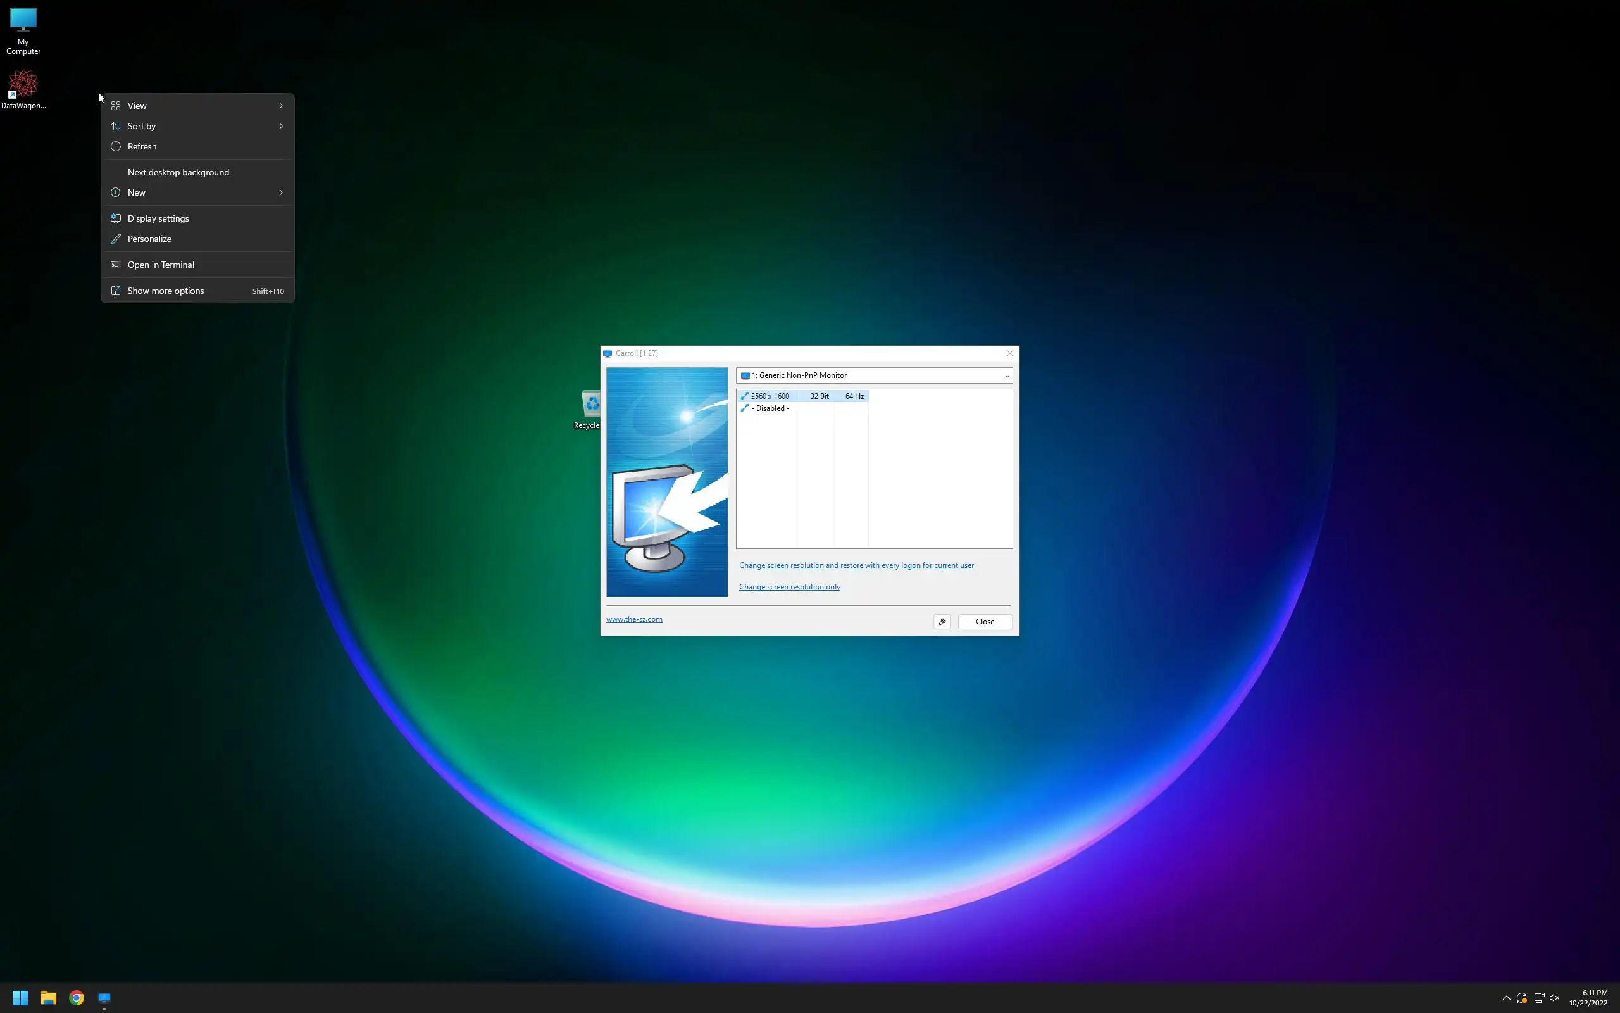The image size is (1620, 1013).
Task: Click Show more options entry
Action: (x=165, y=291)
